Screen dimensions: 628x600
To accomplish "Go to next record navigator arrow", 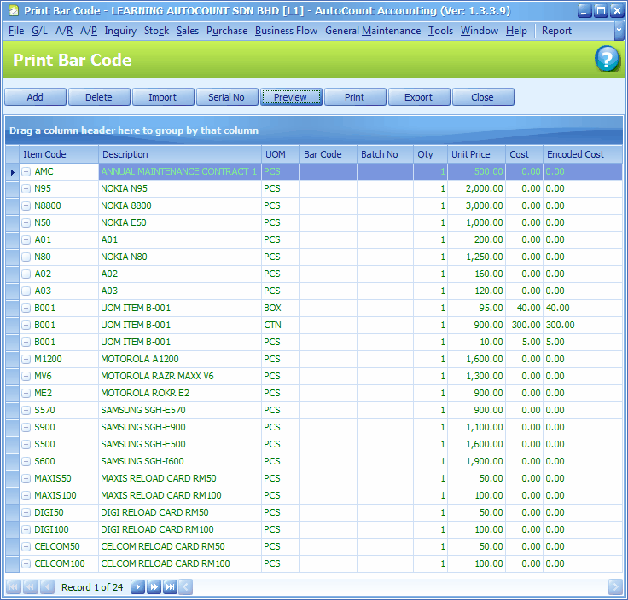I will (137, 587).
